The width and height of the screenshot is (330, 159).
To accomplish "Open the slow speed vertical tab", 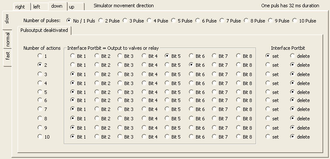I will pyautogui.click(x=7, y=20).
